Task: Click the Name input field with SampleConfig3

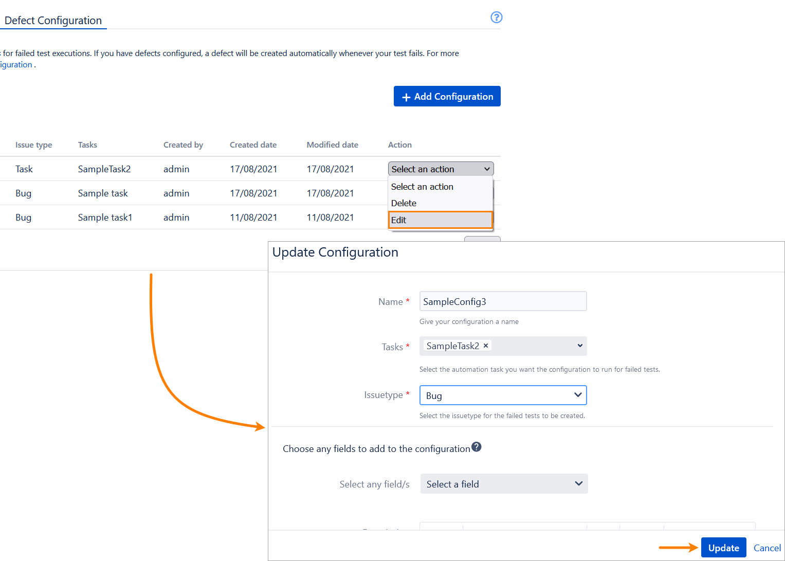Action: click(502, 301)
